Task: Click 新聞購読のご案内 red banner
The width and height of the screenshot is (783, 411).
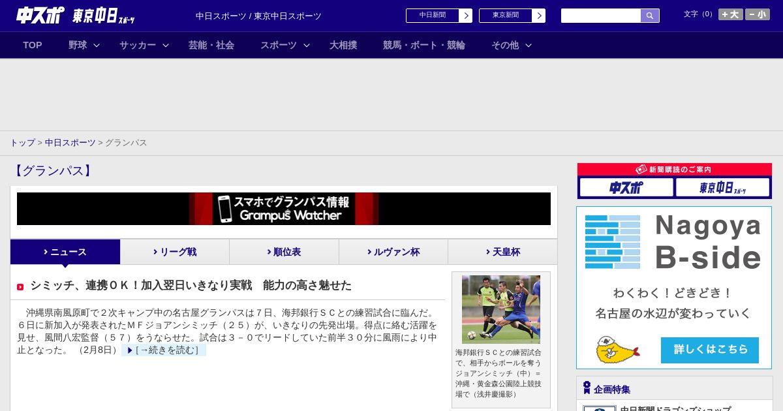Action: [674, 170]
